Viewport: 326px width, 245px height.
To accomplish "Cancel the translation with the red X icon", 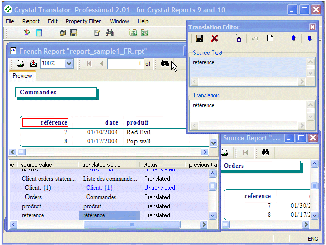I will tap(214, 39).
